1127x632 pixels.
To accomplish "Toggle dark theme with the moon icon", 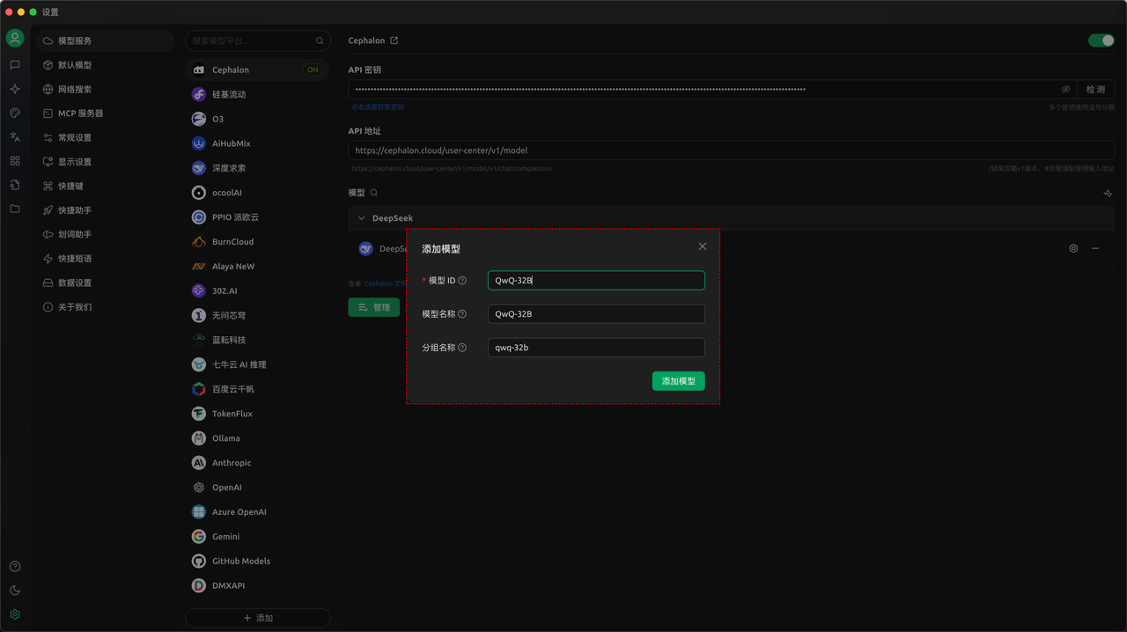I will (x=15, y=591).
